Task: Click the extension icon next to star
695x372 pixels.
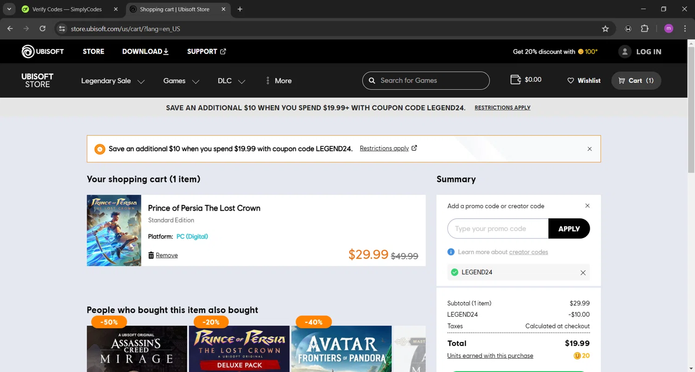Action: click(x=628, y=29)
